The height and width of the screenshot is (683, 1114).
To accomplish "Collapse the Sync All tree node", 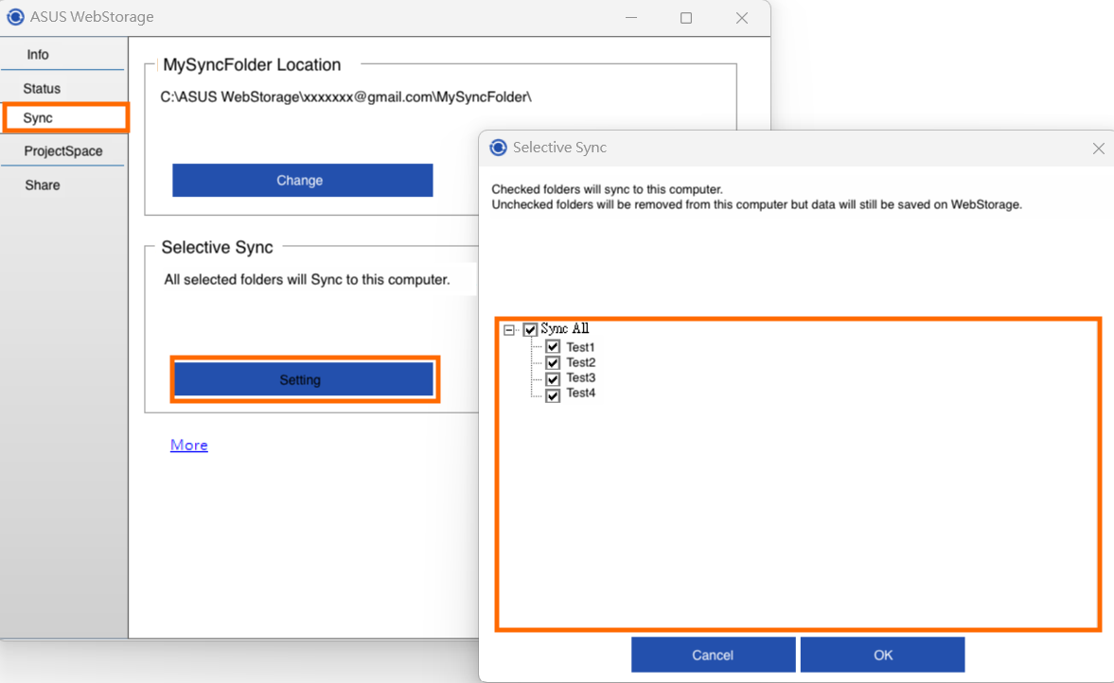I will 508,329.
